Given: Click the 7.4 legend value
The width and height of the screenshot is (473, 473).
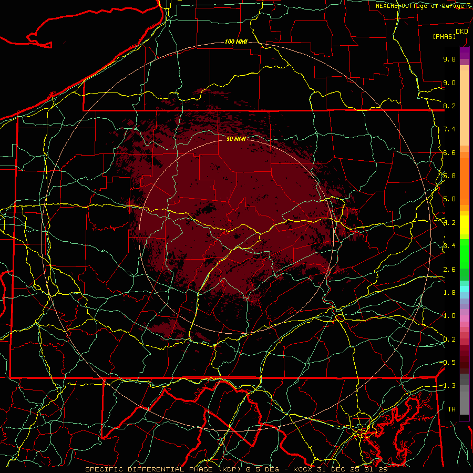Looking at the screenshot, I should 449,129.
